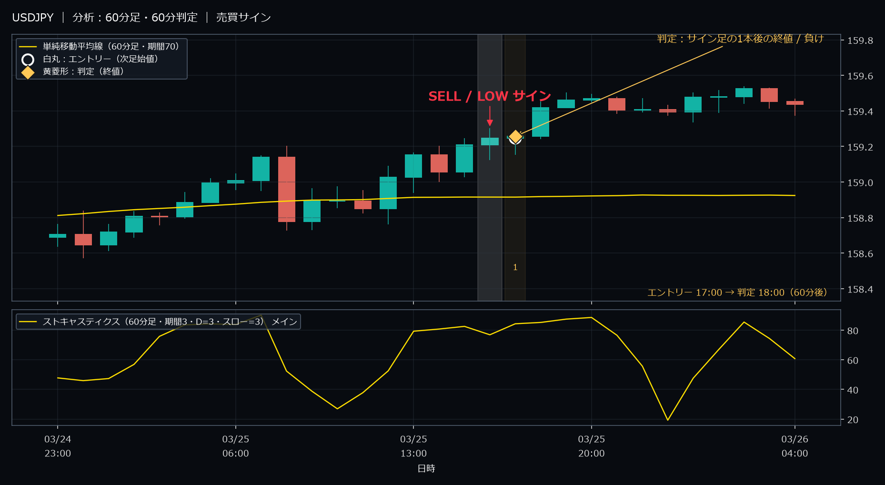Viewport: 885px width, 485px height.
Task: Click the stochastic axis label '60'
Action: click(x=853, y=361)
